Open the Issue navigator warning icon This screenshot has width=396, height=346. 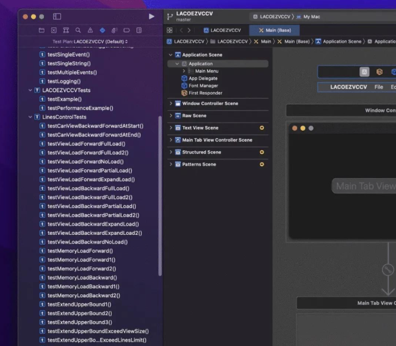coord(90,31)
